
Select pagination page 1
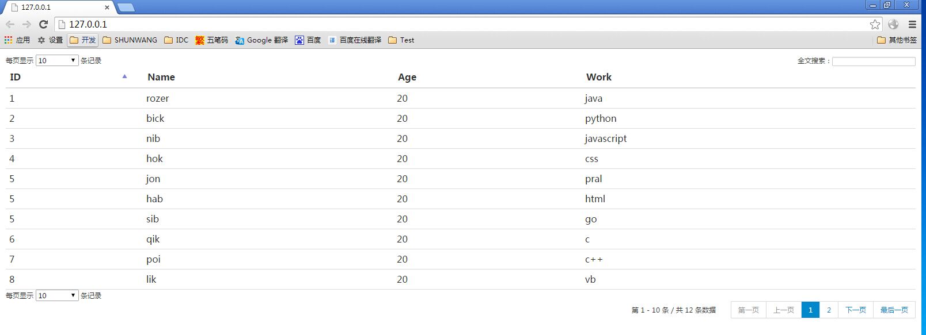coord(810,310)
